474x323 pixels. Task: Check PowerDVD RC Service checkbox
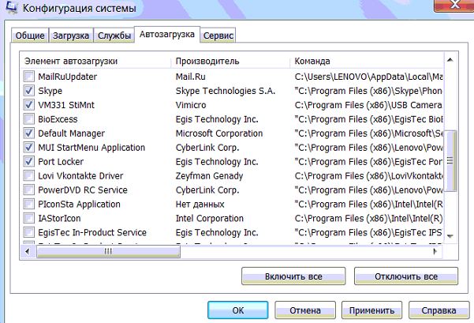[28, 190]
